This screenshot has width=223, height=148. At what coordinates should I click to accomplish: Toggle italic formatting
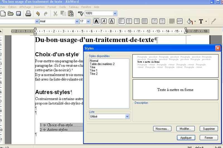pyautogui.click(x=104, y=21)
